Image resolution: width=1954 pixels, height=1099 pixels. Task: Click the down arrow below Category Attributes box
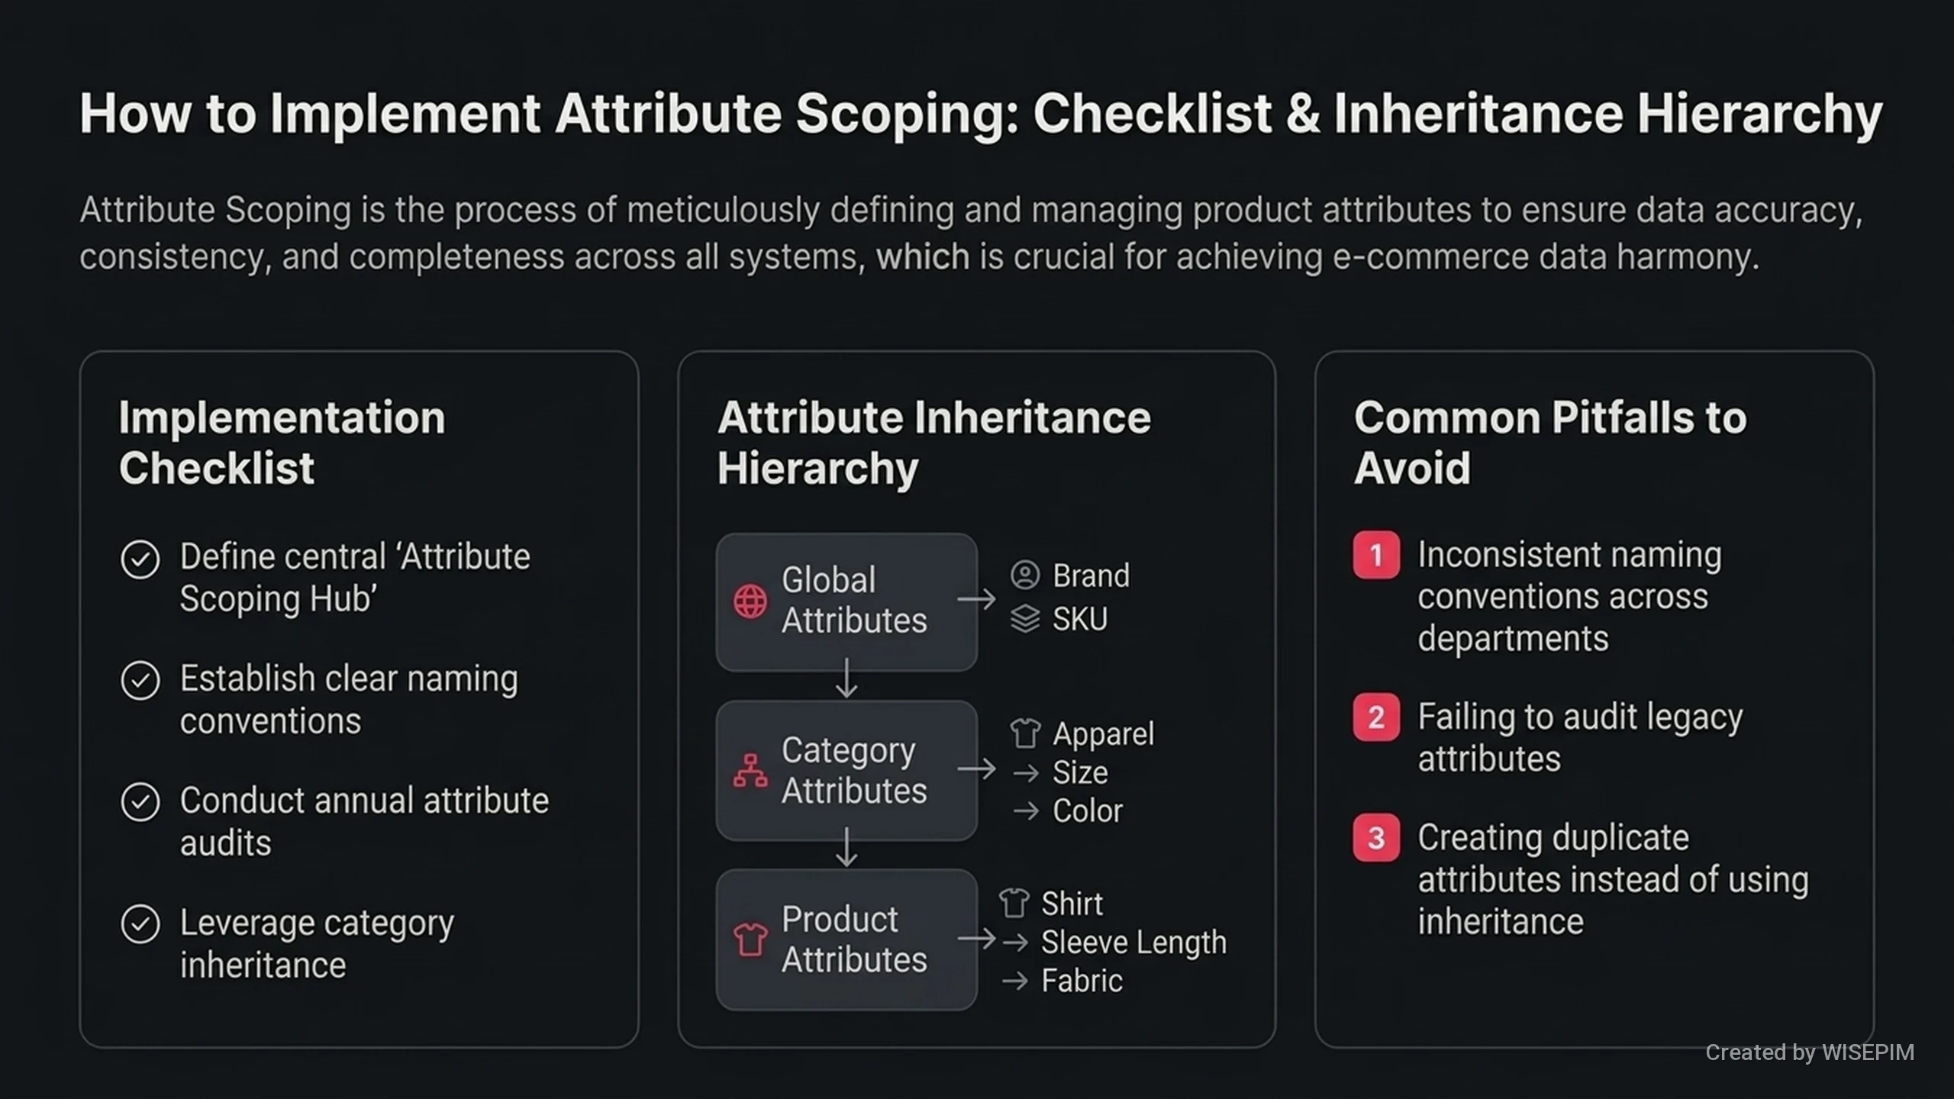point(846,848)
